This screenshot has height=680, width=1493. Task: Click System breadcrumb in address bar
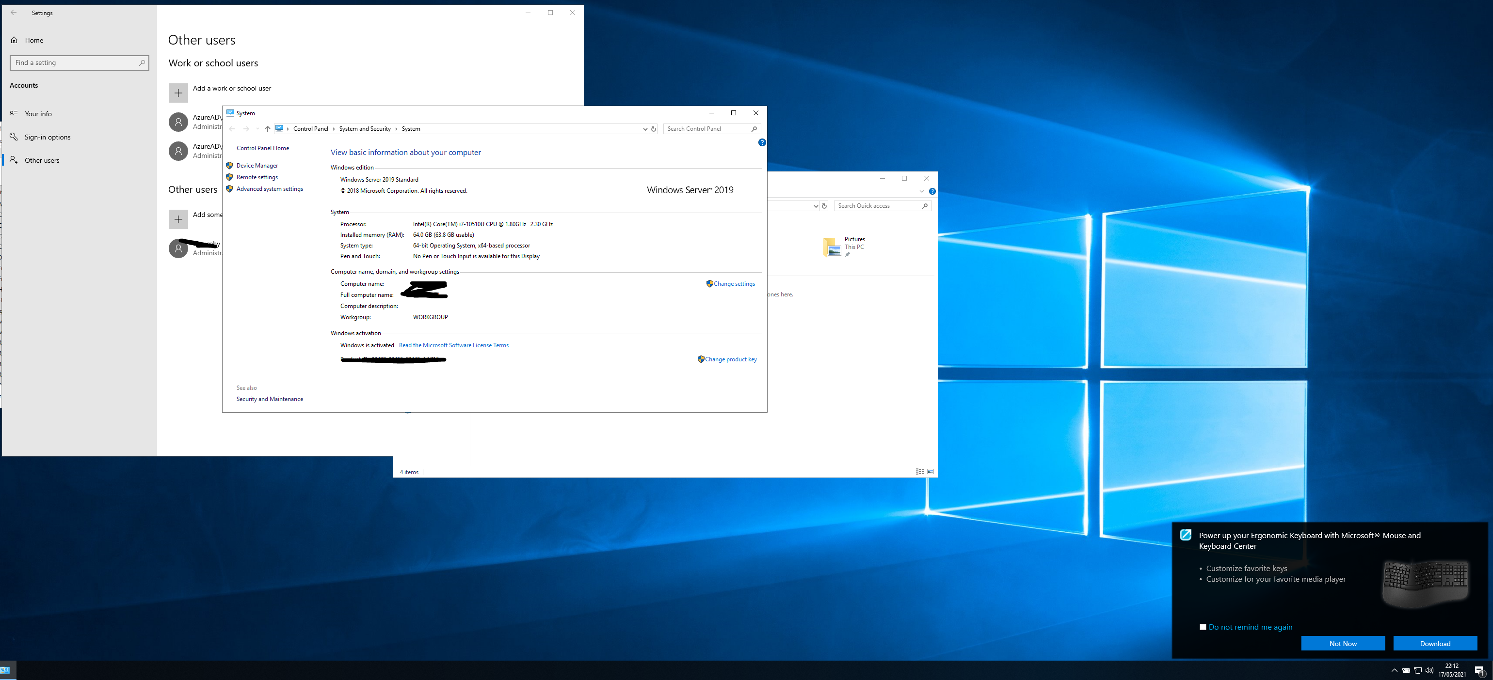click(x=411, y=128)
